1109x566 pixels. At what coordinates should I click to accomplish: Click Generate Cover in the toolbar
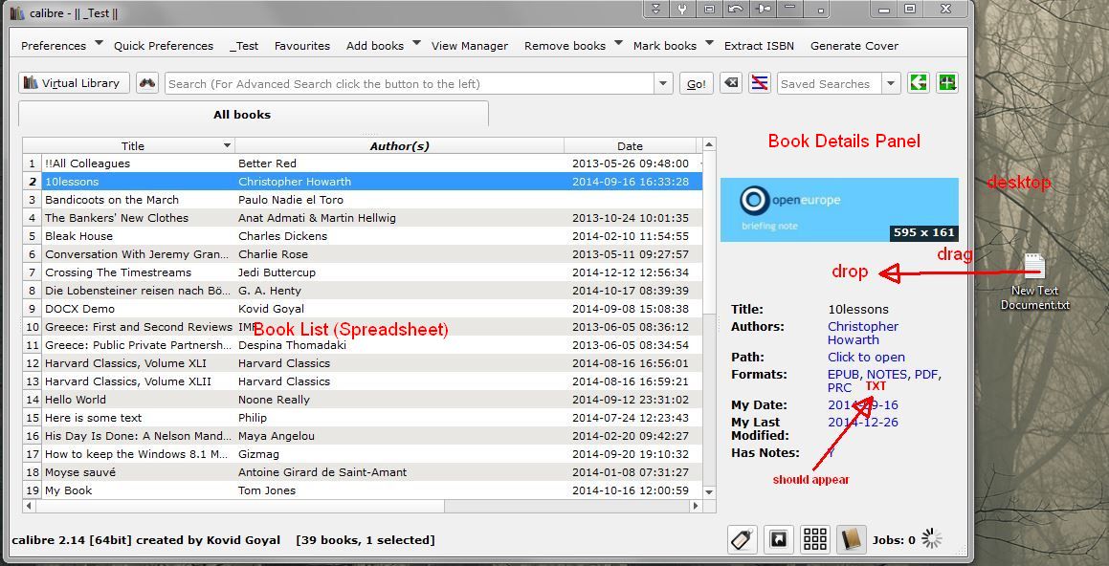tap(854, 46)
